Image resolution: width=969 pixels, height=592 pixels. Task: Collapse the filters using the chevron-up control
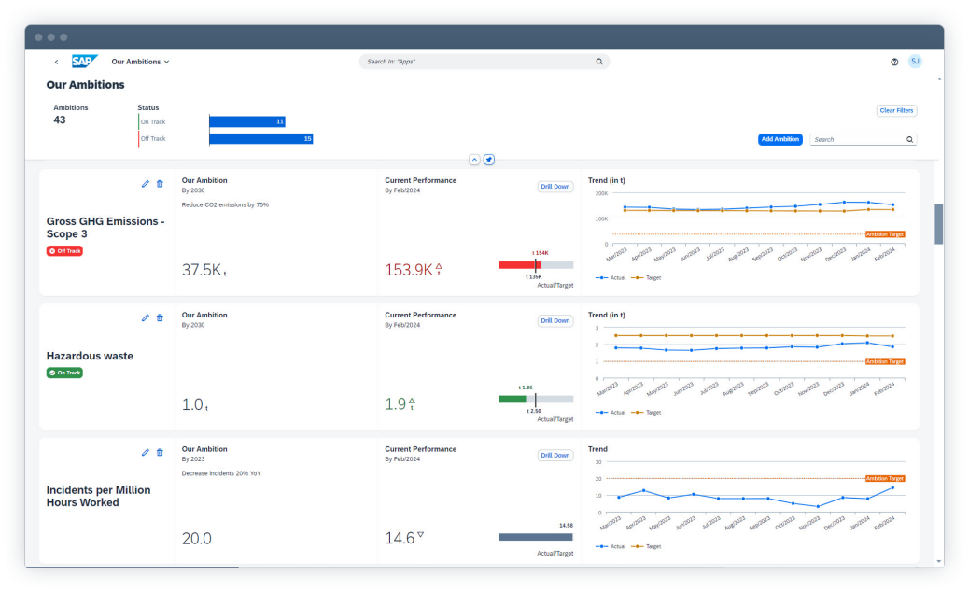point(474,160)
